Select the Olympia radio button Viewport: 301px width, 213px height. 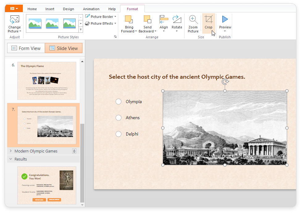[x=119, y=102]
